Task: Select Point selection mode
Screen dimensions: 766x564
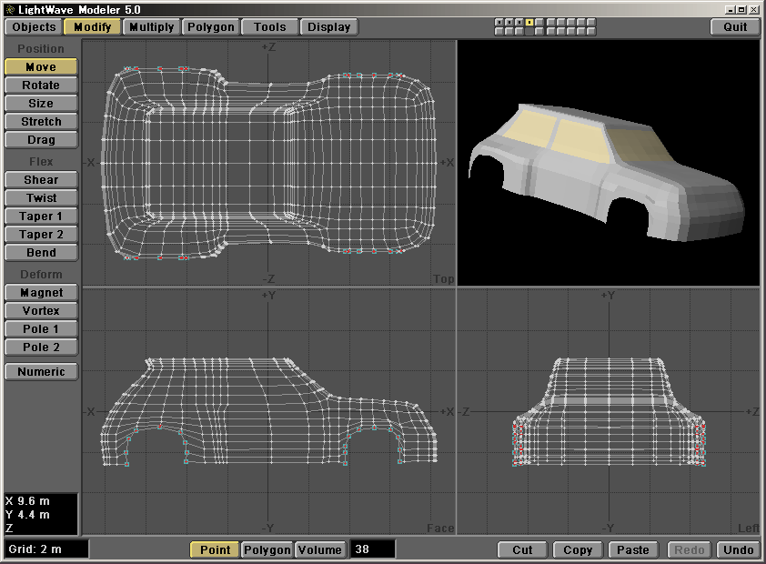Action: coord(215,549)
